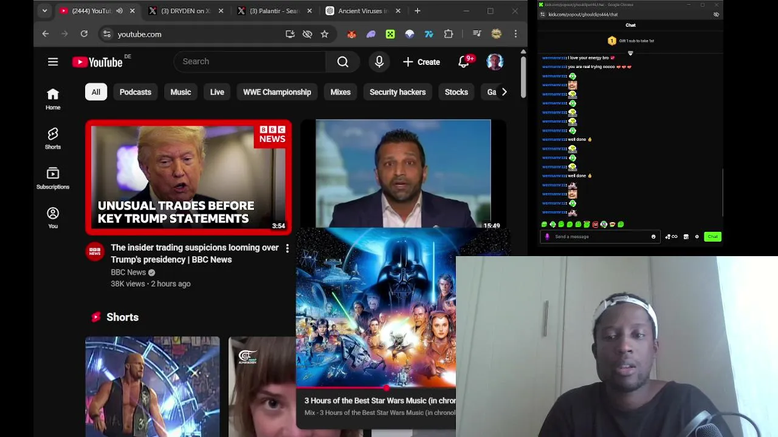Viewport: 778px width, 437px height.
Task: Reload the YouTube page
Action: 84,34
